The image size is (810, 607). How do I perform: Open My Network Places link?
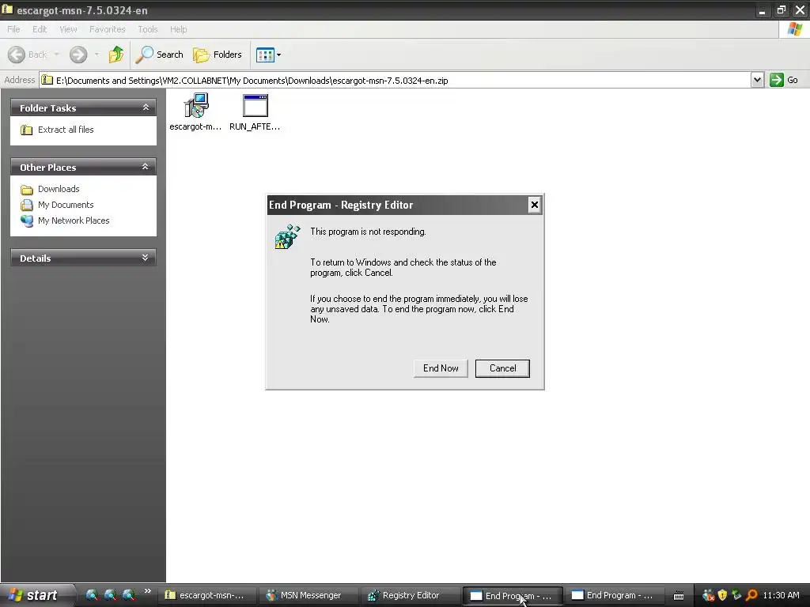click(74, 221)
